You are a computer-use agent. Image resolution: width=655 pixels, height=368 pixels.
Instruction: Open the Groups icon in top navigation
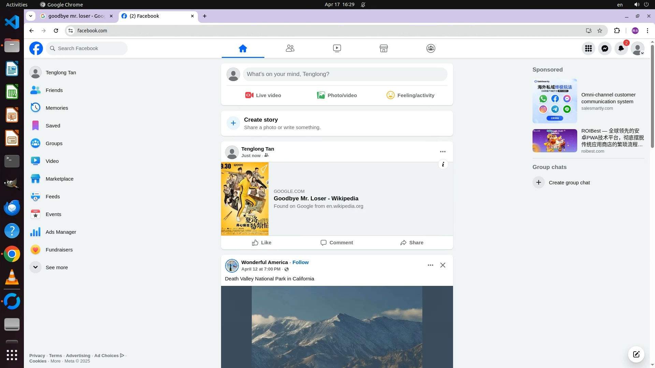(431, 48)
